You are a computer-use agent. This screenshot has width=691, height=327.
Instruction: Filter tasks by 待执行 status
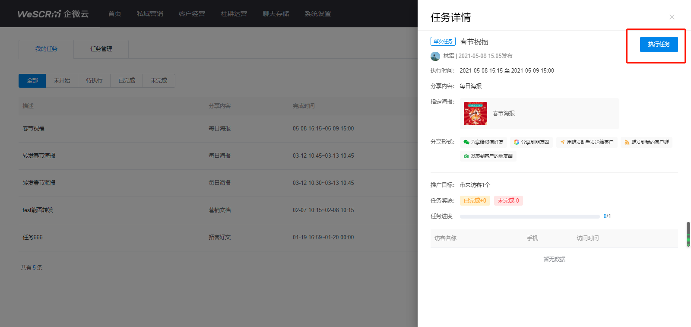[94, 81]
